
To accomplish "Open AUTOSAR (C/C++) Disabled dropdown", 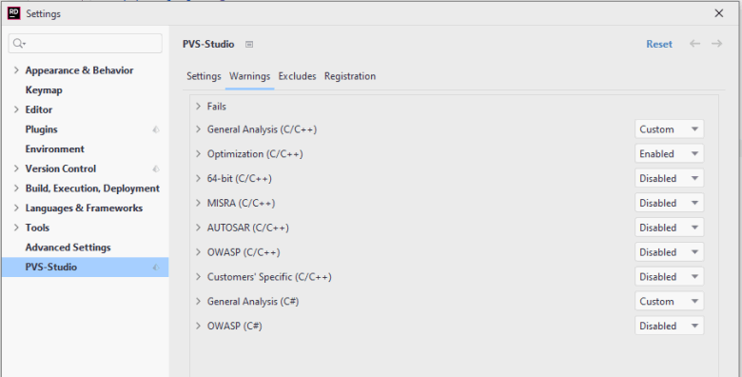I will 669,228.
